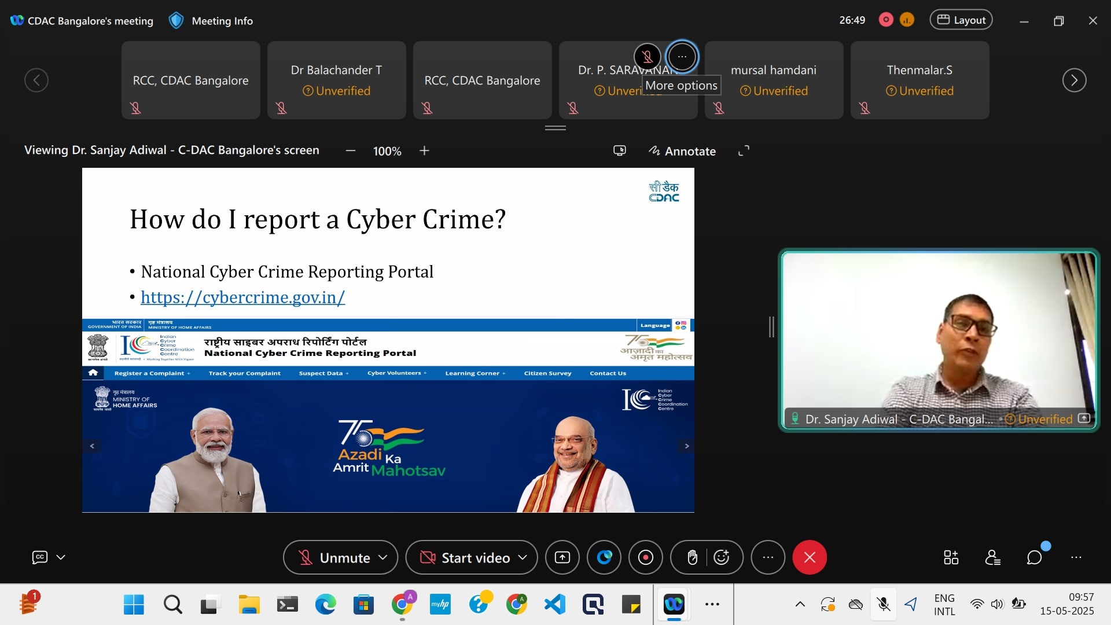Toggle closed captions CC button
Image resolution: width=1111 pixels, height=625 pixels.
pyautogui.click(x=39, y=557)
